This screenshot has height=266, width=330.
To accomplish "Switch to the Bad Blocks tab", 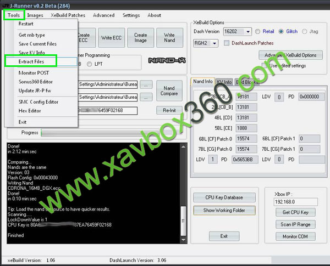I will [x=247, y=82].
